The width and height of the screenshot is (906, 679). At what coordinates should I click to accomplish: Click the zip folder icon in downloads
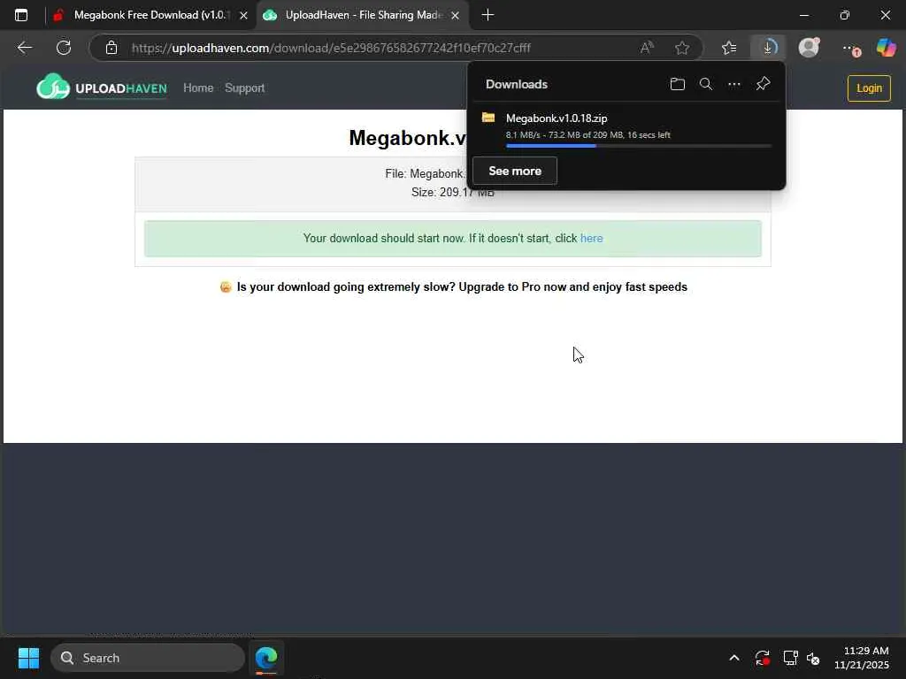[488, 118]
